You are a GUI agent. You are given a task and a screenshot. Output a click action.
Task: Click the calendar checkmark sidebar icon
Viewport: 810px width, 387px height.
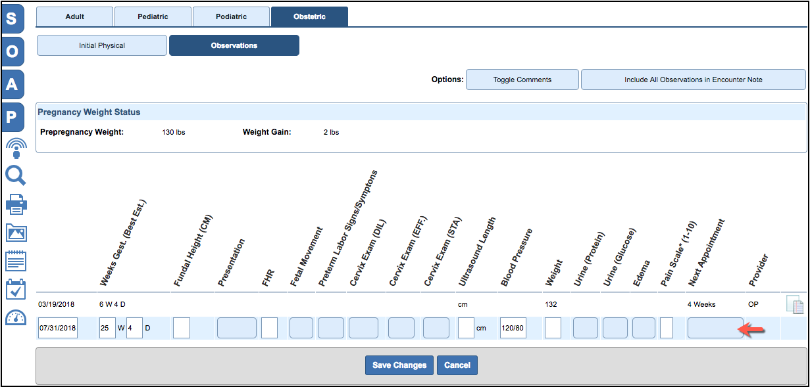pyautogui.click(x=15, y=289)
